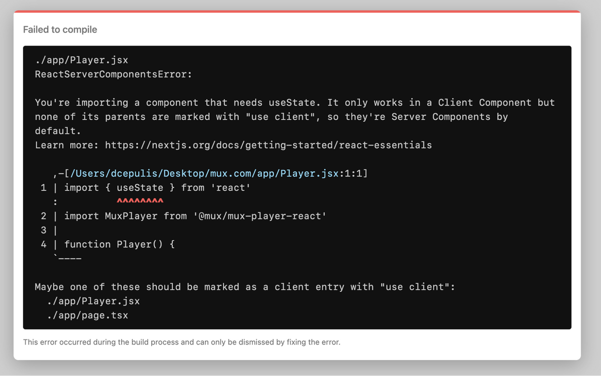Click line number 1 in the code frame

pyautogui.click(x=43, y=187)
